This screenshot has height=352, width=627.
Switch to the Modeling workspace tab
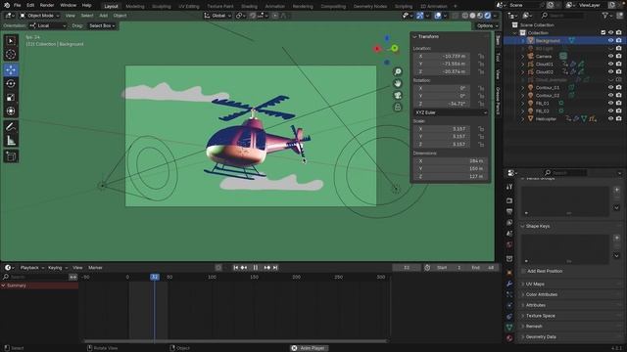(x=135, y=7)
